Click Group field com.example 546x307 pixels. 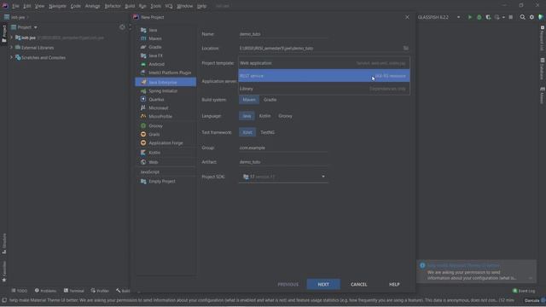tap(283, 148)
